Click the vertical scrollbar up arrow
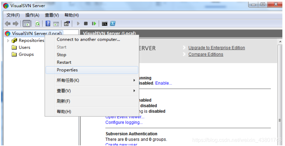The width and height of the screenshot is (285, 146). [280, 42]
